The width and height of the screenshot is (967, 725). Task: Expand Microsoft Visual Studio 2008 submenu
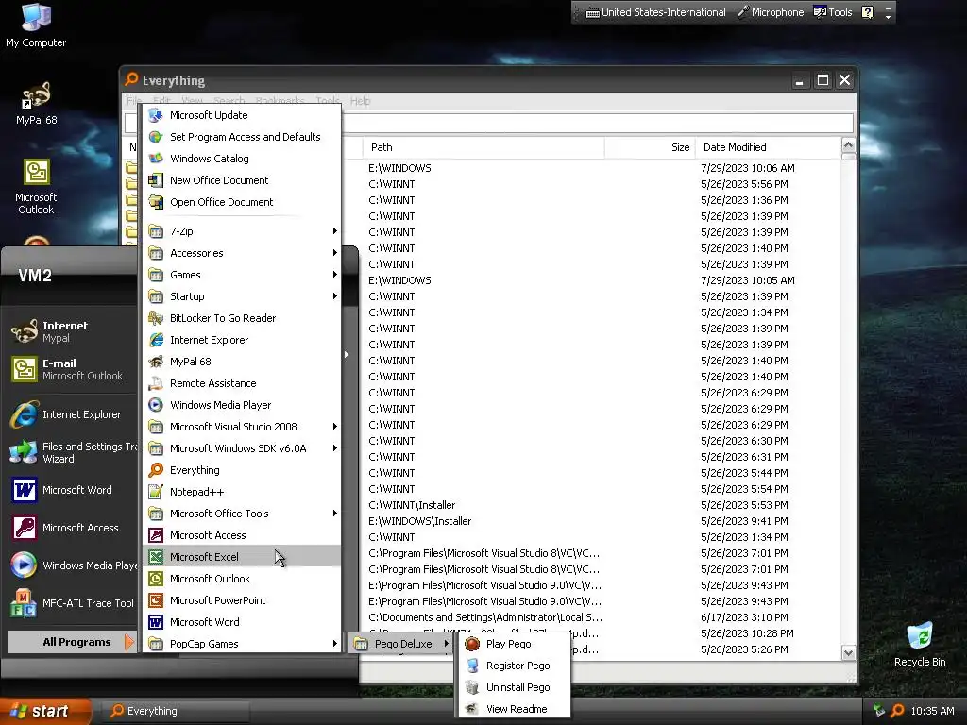(x=242, y=427)
